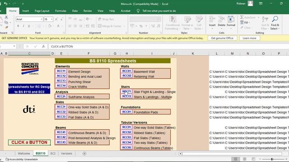Click the font color A icon
Image resolution: width=289 pixels, height=162 pixels.
click(58, 26)
